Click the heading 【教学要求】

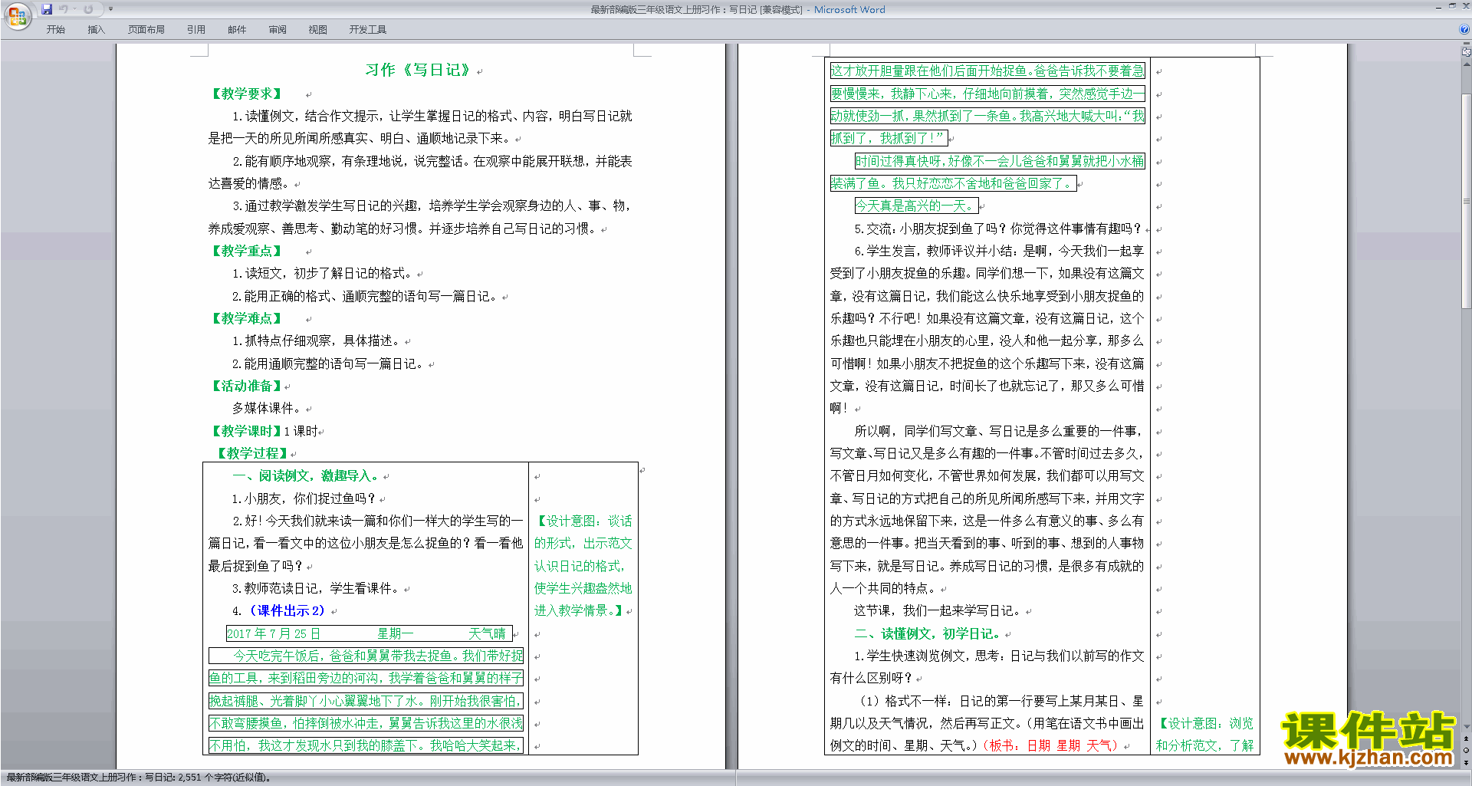pos(247,94)
